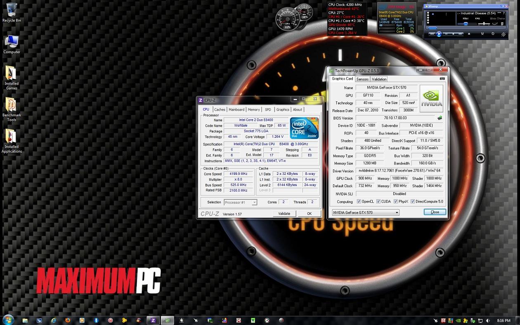This screenshot has height=325, width=520.
Task: Click Intel Core 2 Duo logo in CPU-Z
Action: point(304,128)
